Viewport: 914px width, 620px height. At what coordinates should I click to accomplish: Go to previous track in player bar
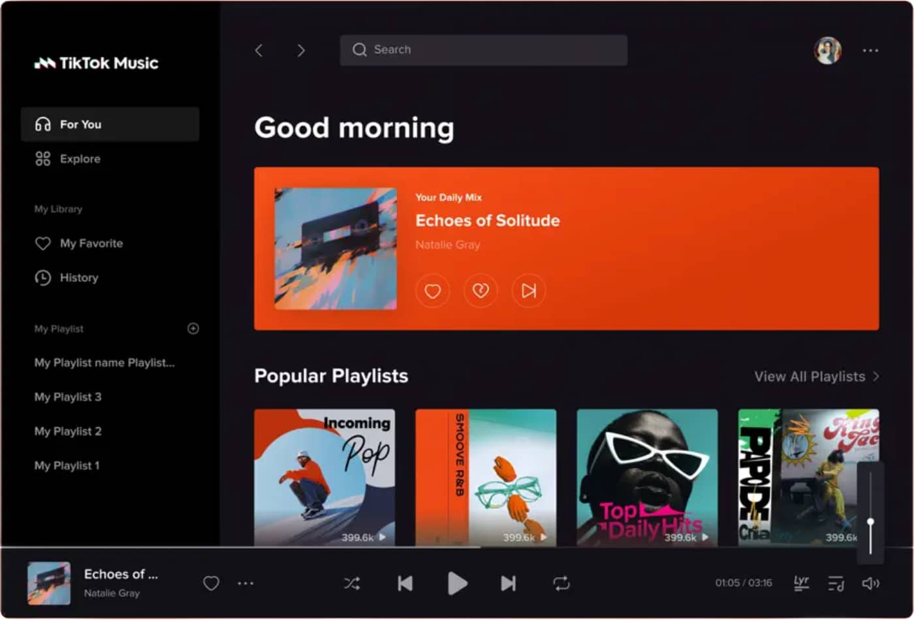(x=405, y=583)
